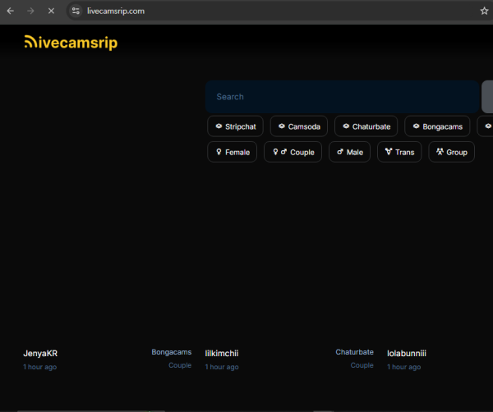
Task: Select the Female category filter
Action: (x=233, y=152)
